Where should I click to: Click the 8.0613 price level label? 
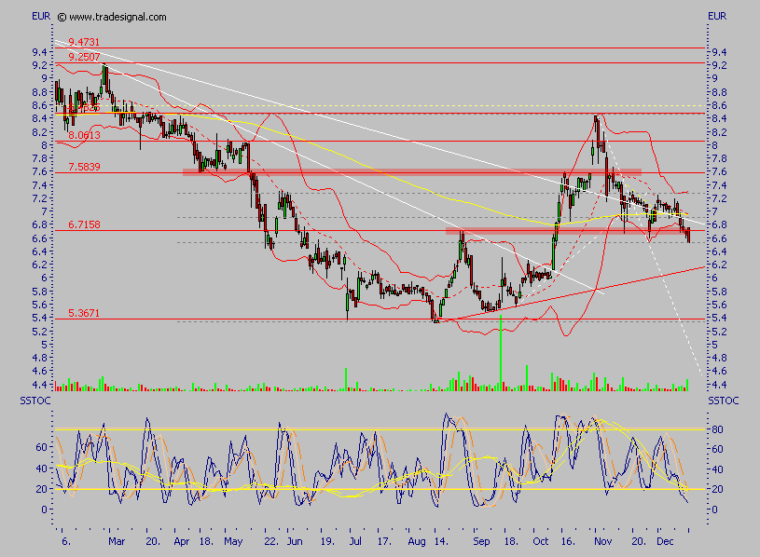(84, 135)
